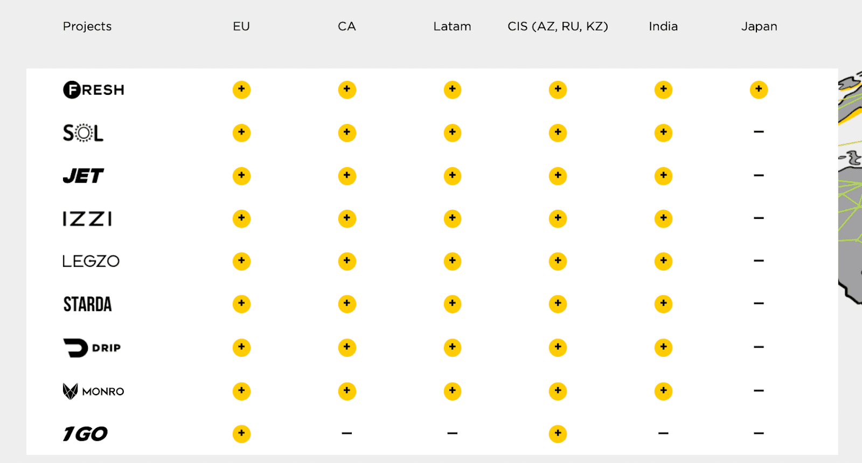862x463 pixels.
Task: Click the Fresh project logo
Action: (94, 89)
